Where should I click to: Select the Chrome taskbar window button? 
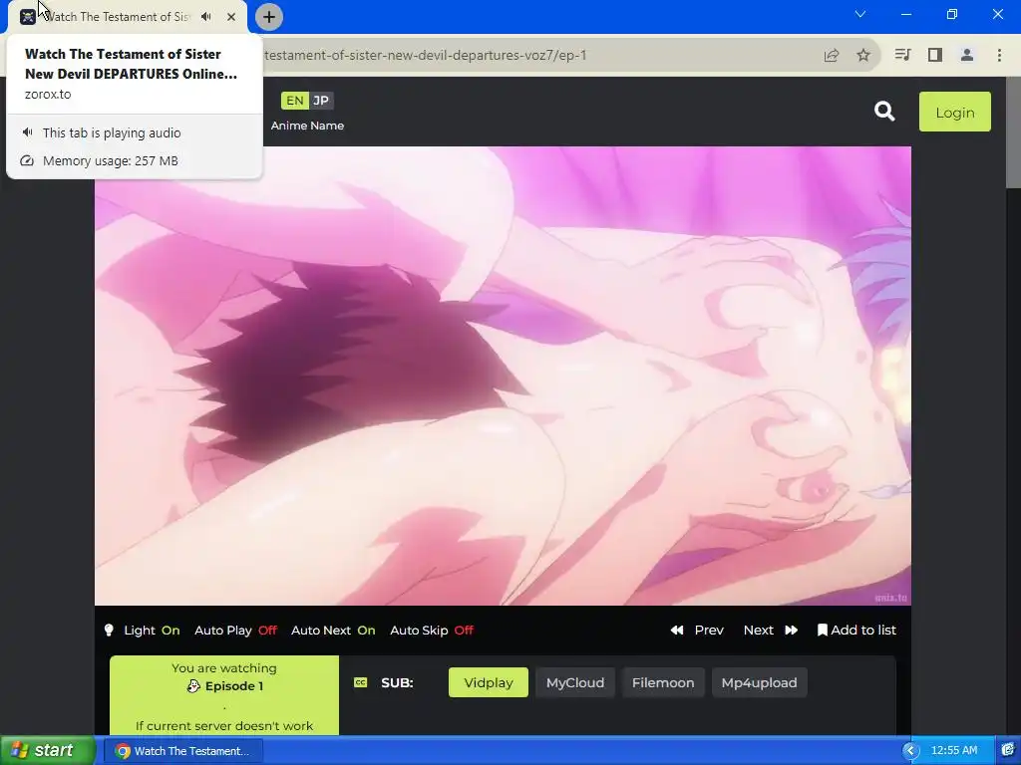(184, 751)
